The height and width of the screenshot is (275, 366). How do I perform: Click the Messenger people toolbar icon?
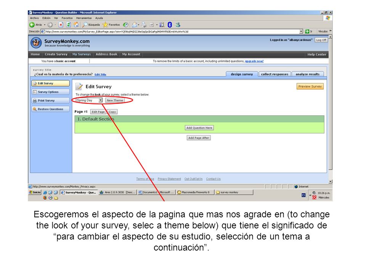178,25
